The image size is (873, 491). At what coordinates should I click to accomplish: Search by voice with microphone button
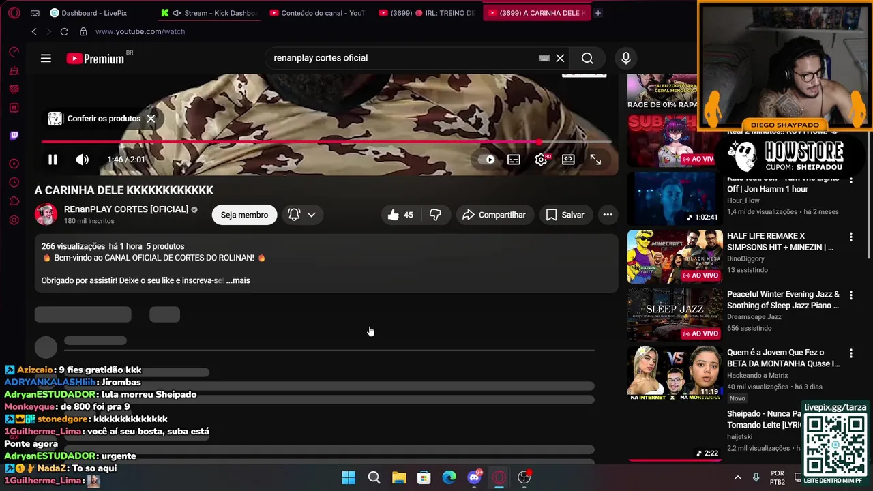tap(626, 59)
